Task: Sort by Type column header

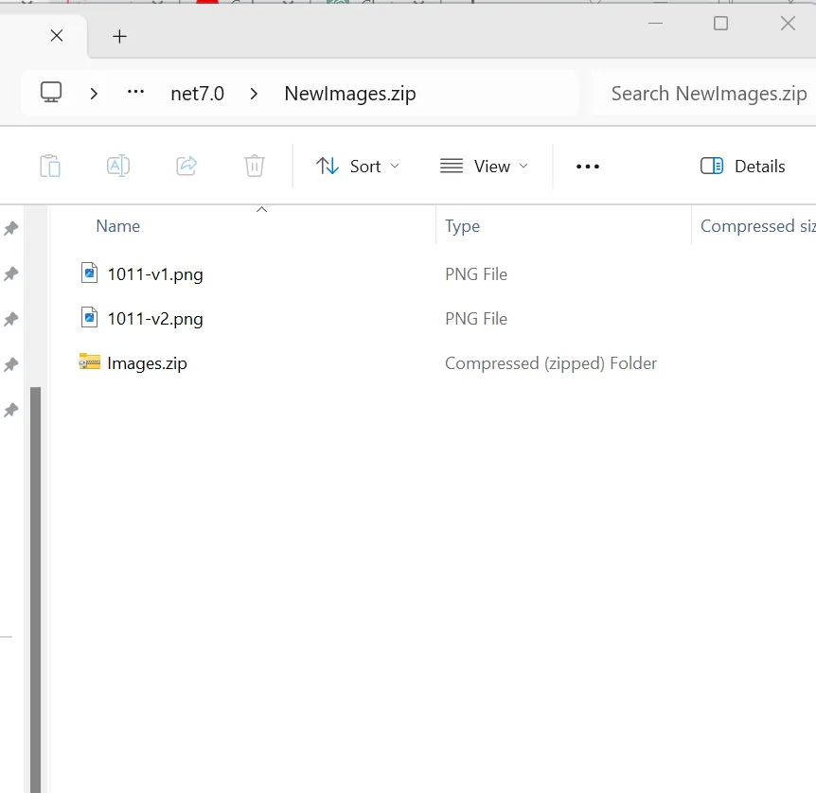Action: 462,226
